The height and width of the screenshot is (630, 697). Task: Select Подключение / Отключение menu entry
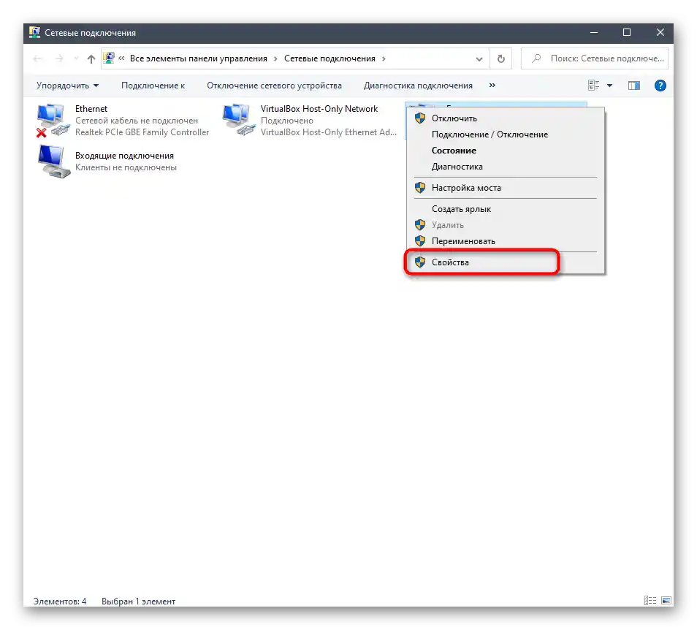tap(506, 134)
